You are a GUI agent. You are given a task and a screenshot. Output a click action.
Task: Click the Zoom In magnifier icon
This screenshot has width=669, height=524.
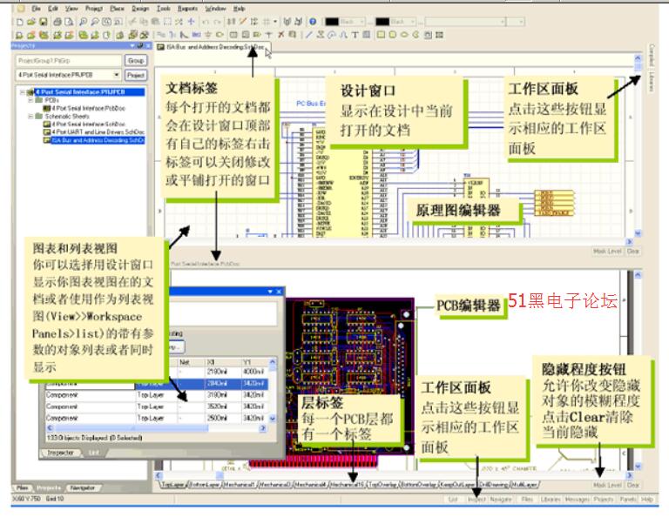(x=84, y=22)
